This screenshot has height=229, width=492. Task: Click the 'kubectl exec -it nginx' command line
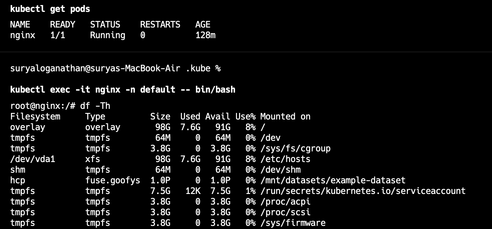coord(123,89)
